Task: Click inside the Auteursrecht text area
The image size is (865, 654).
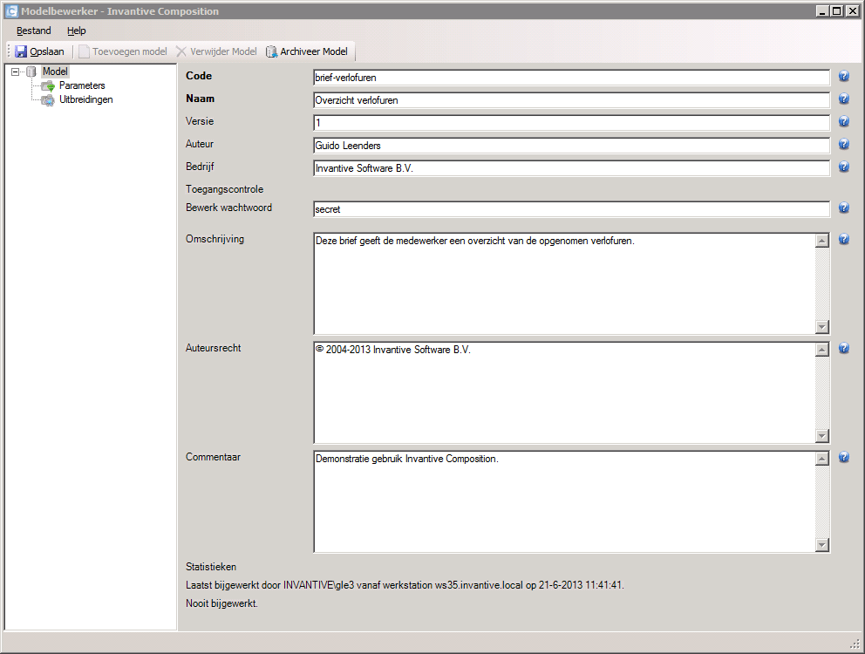Action: point(564,392)
